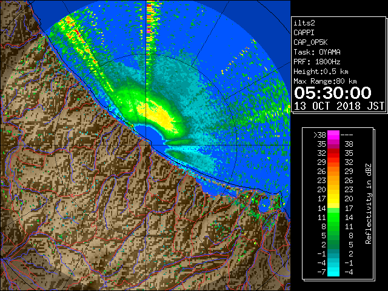This screenshot has width=388, height=291.
Task: Click the legend value -7
Action: tap(321, 272)
